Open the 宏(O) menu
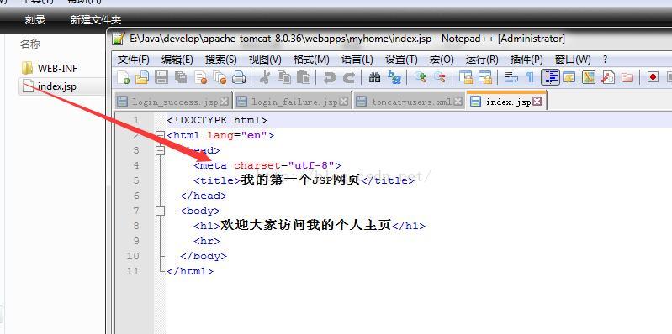Image resolution: width=672 pixels, height=334 pixels. point(442,60)
